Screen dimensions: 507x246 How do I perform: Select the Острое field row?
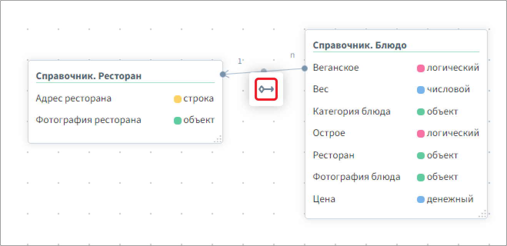[x=396, y=133]
